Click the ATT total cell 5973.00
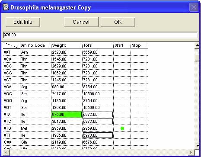Viewport: 201px width, 157px height. (98, 135)
